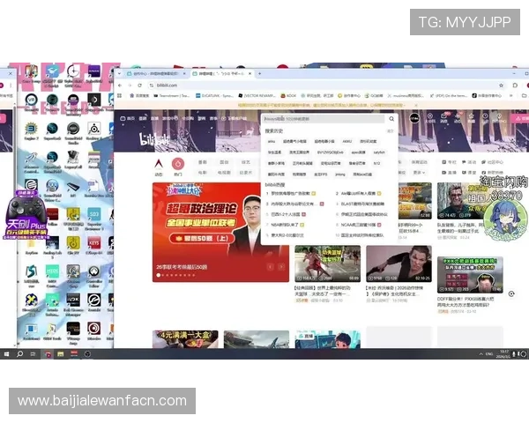Click the search magnifier icon in search box
The width and height of the screenshot is (529, 423).
(391, 118)
